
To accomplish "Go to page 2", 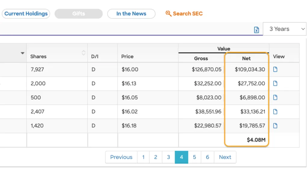I will (x=156, y=157).
